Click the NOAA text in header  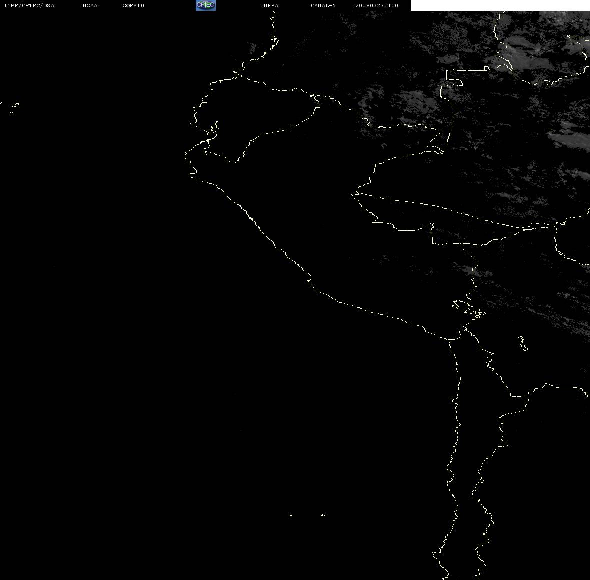pos(90,5)
